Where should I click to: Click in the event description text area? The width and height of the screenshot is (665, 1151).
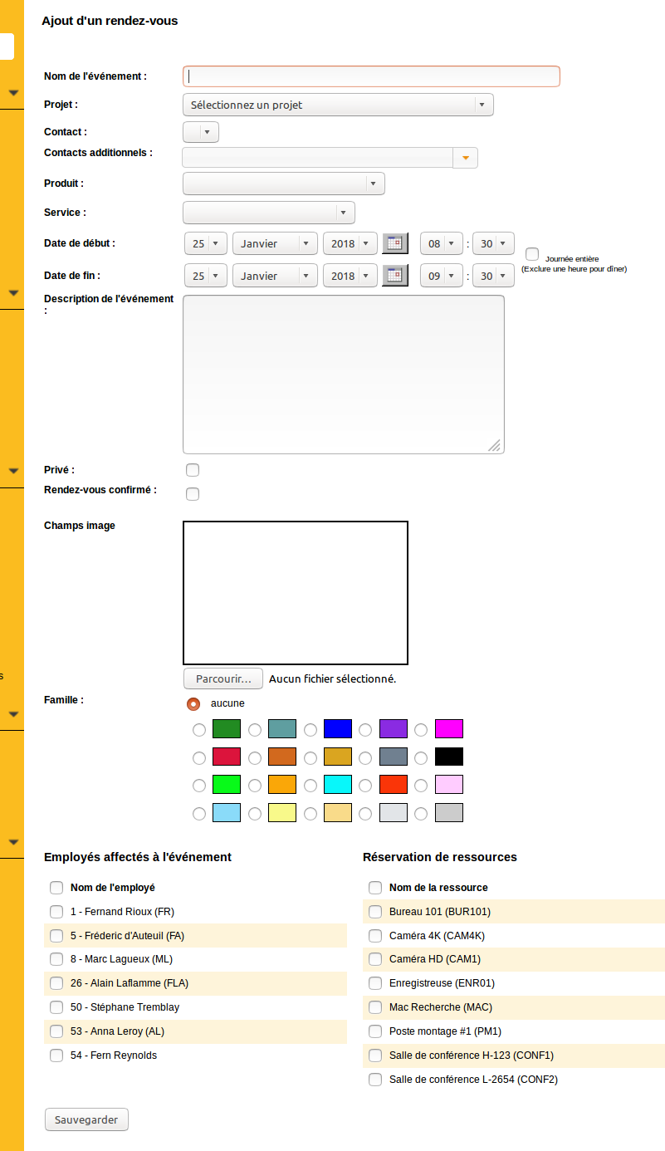pyautogui.click(x=343, y=374)
